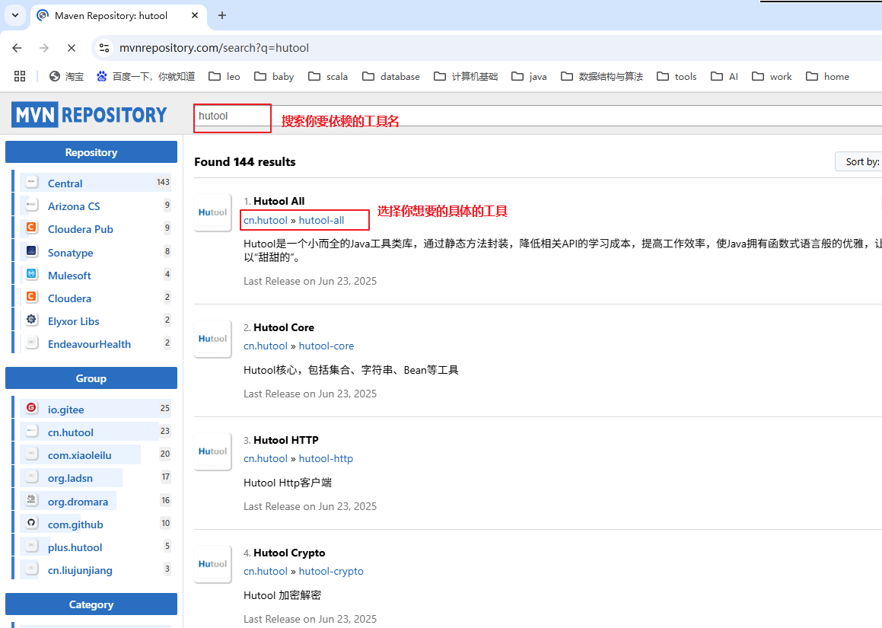This screenshot has height=628, width=882.
Task: Filter by Cloudera Pub repository
Action: coord(81,229)
